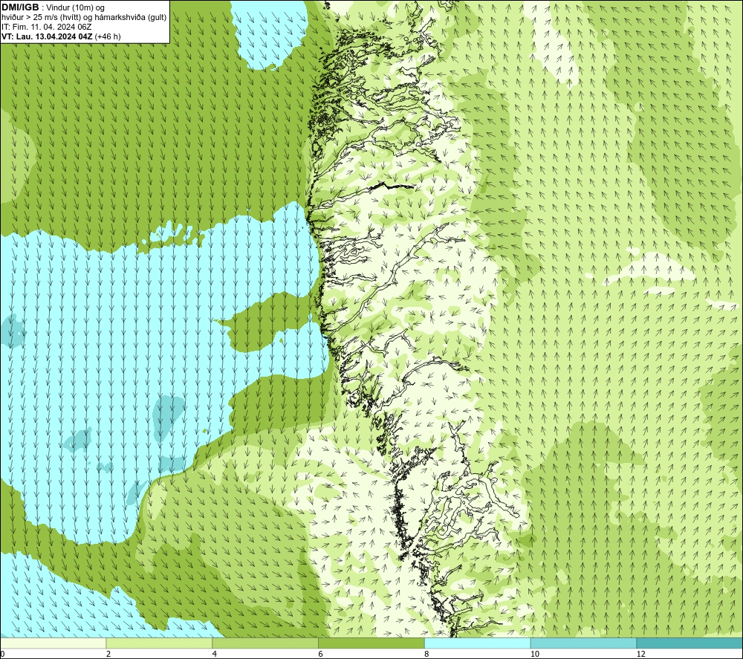The height and width of the screenshot is (659, 743).
Task: Click the darkest teal swatch above 12
Action: tap(690, 643)
